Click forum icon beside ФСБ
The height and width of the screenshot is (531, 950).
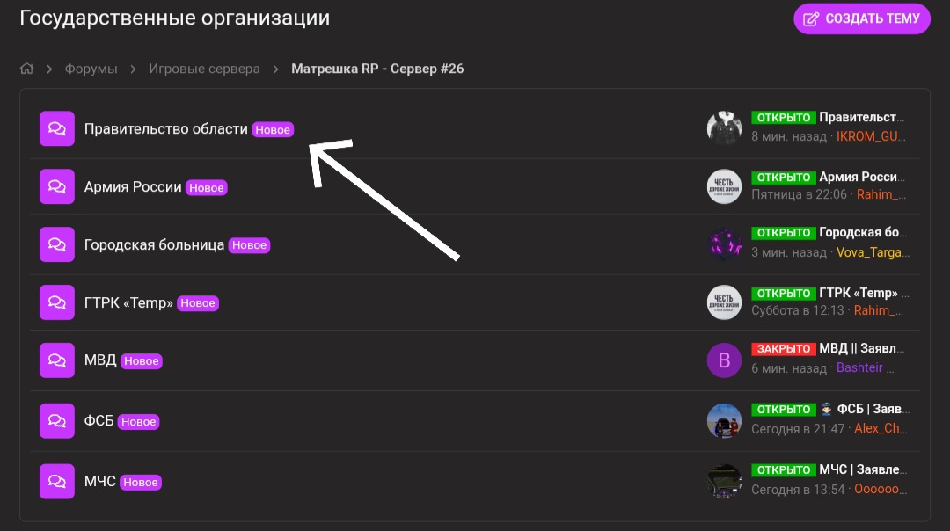(57, 421)
